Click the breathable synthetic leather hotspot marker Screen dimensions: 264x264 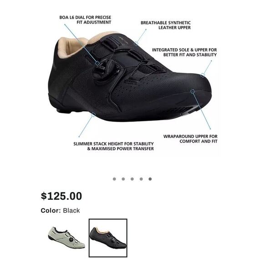(136, 44)
